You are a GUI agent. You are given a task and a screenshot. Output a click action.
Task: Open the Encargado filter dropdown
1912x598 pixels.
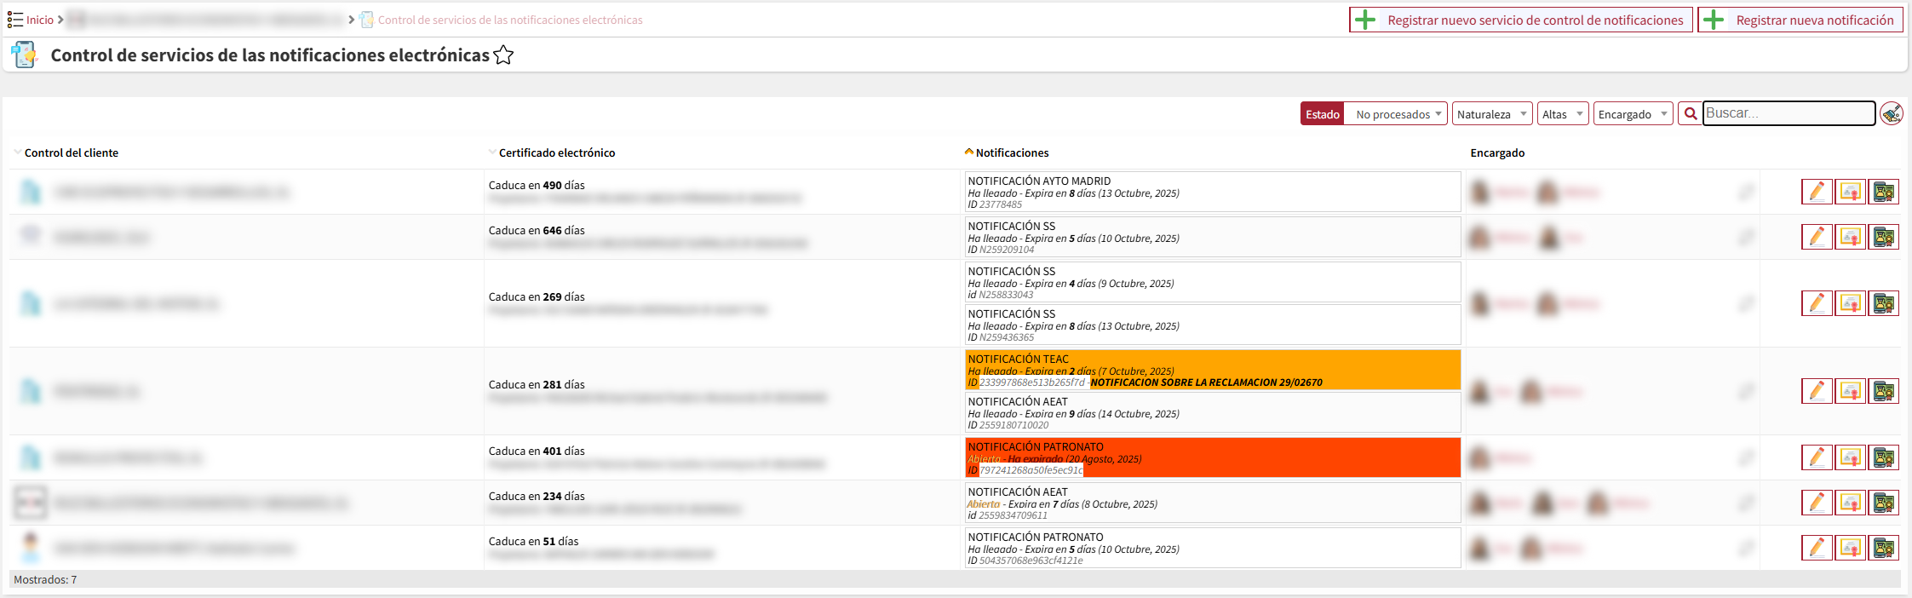click(x=1633, y=114)
